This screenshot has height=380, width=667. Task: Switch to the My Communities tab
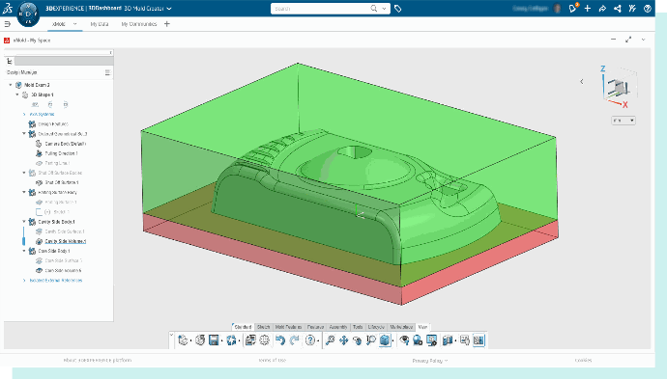pos(139,24)
